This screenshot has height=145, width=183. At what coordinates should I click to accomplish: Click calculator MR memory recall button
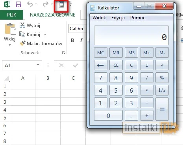(116, 53)
